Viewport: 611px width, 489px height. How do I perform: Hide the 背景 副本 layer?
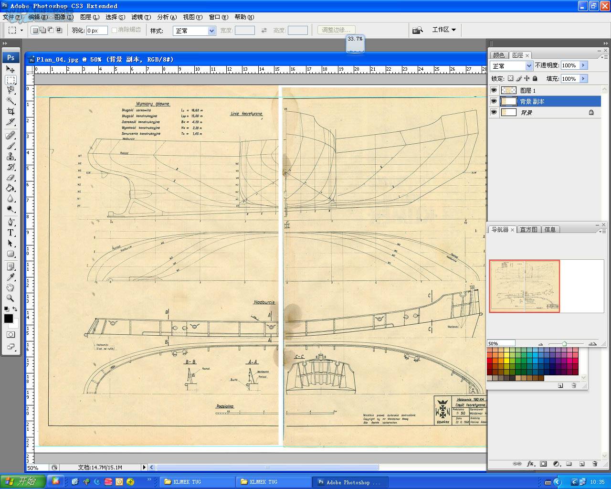pyautogui.click(x=494, y=101)
